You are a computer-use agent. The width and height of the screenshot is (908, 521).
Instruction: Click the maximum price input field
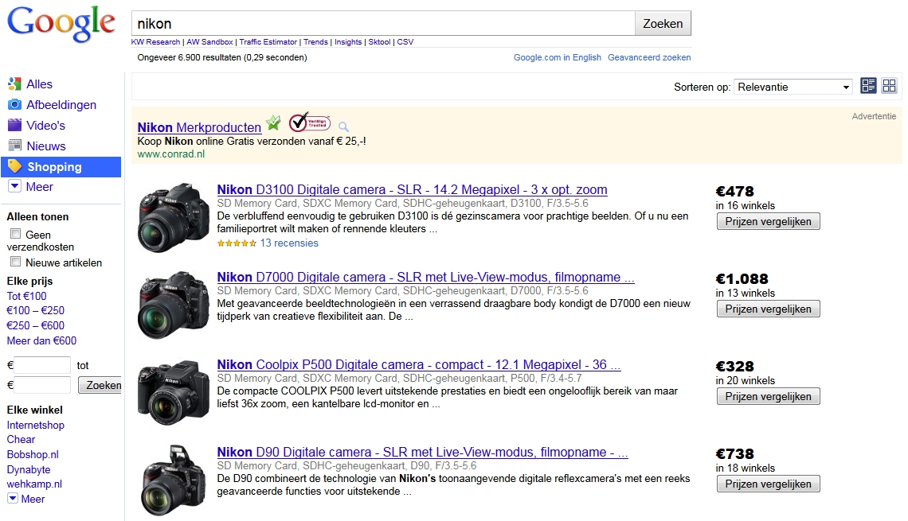click(42, 385)
